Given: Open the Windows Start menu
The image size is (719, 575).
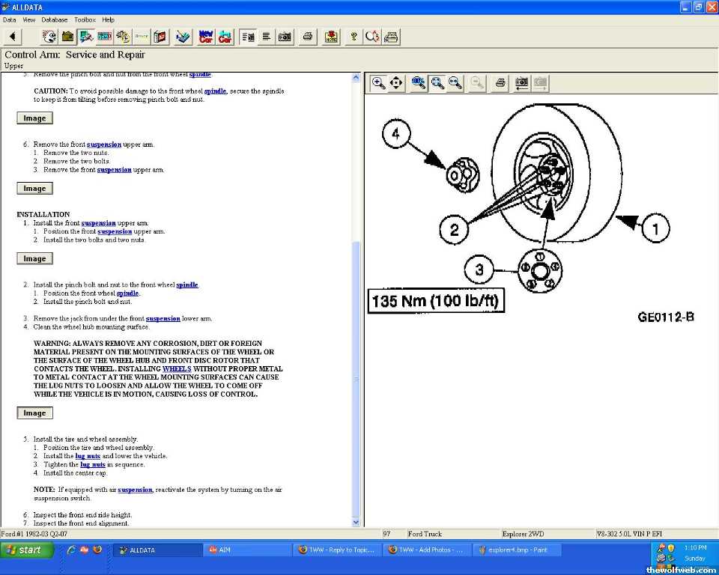Looking at the screenshot, I should pyautogui.click(x=27, y=550).
